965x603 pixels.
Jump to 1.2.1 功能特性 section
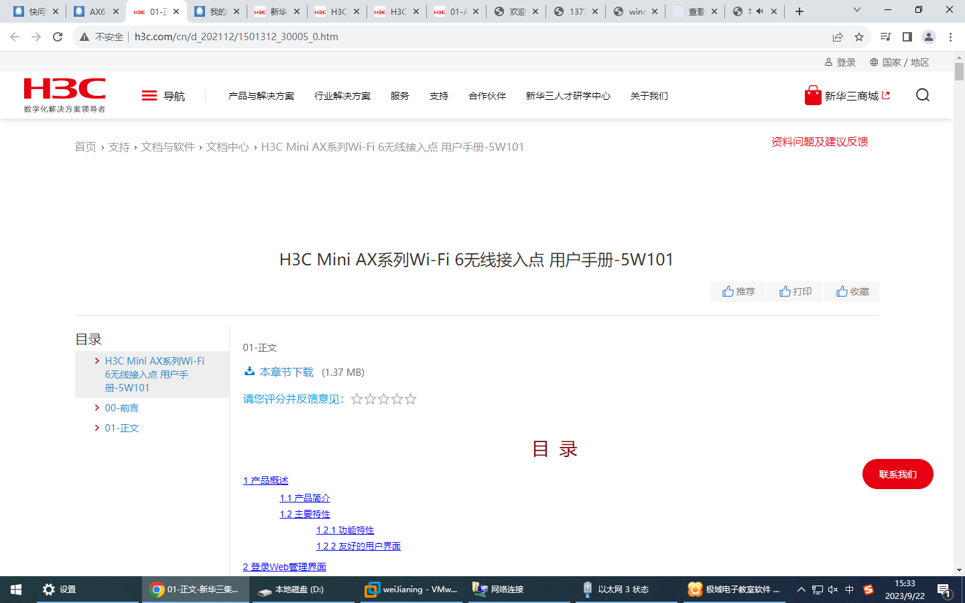coord(345,530)
